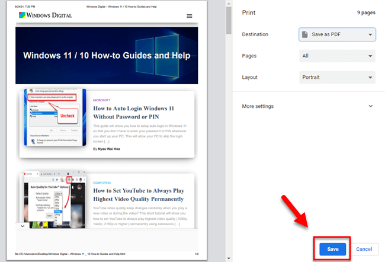Click the preview scrollbar up arrow
Image resolution: width=385 pixels, height=262 pixels.
(229, 4)
